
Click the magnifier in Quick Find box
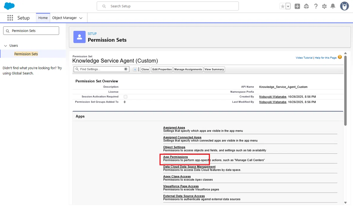pyautogui.click(x=8, y=31)
